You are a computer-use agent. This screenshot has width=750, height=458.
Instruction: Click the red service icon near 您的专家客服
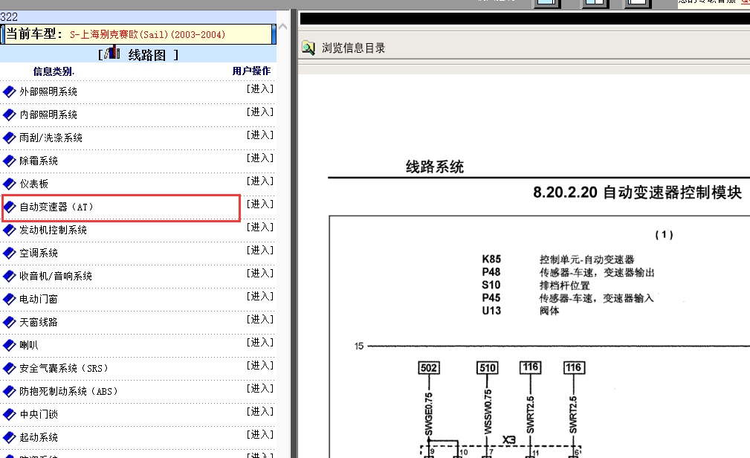point(744,4)
